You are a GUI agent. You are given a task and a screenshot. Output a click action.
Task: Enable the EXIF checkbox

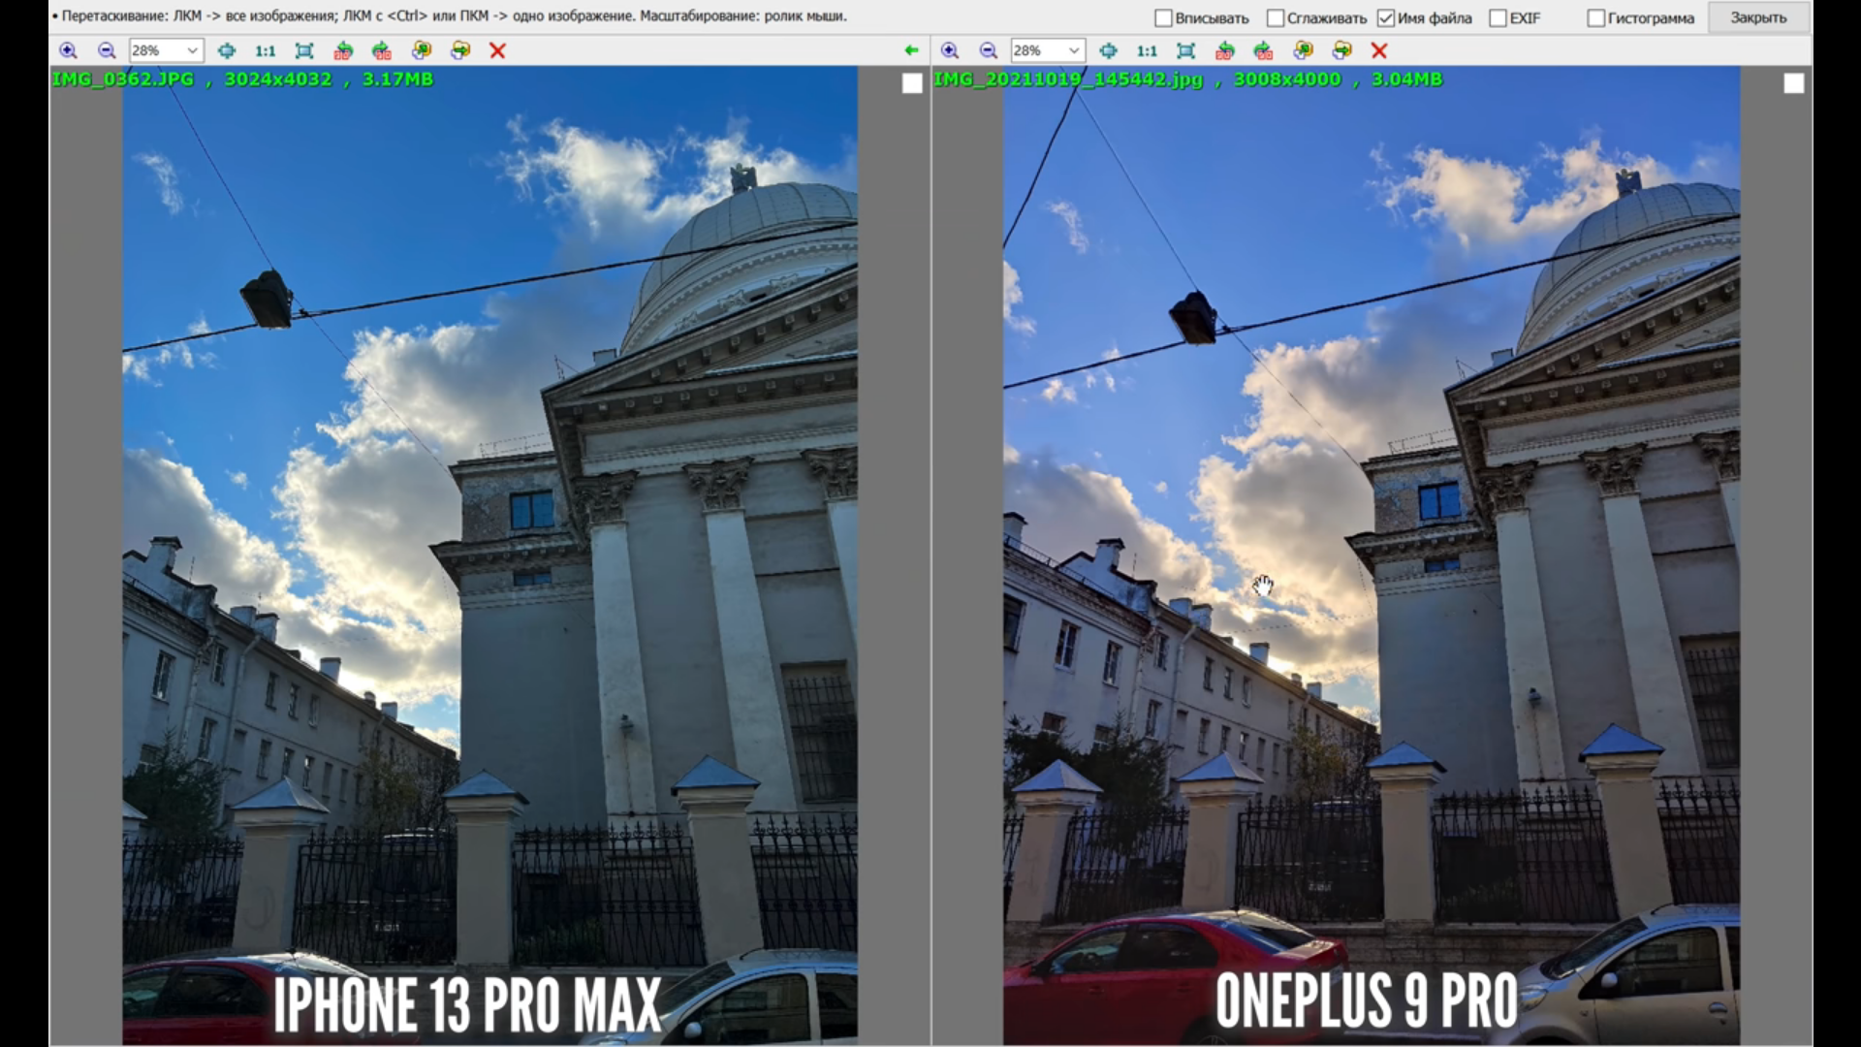click(x=1498, y=18)
